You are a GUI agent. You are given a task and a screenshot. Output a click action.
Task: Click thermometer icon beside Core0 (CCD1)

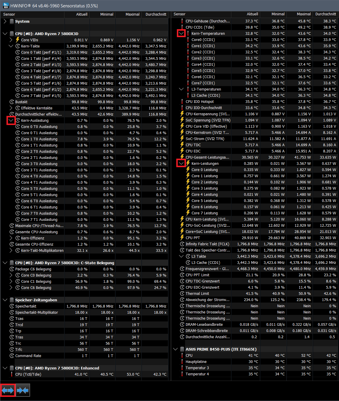point(188,40)
